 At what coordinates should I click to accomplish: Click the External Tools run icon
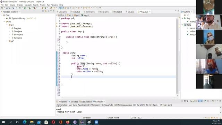coord(34,8)
